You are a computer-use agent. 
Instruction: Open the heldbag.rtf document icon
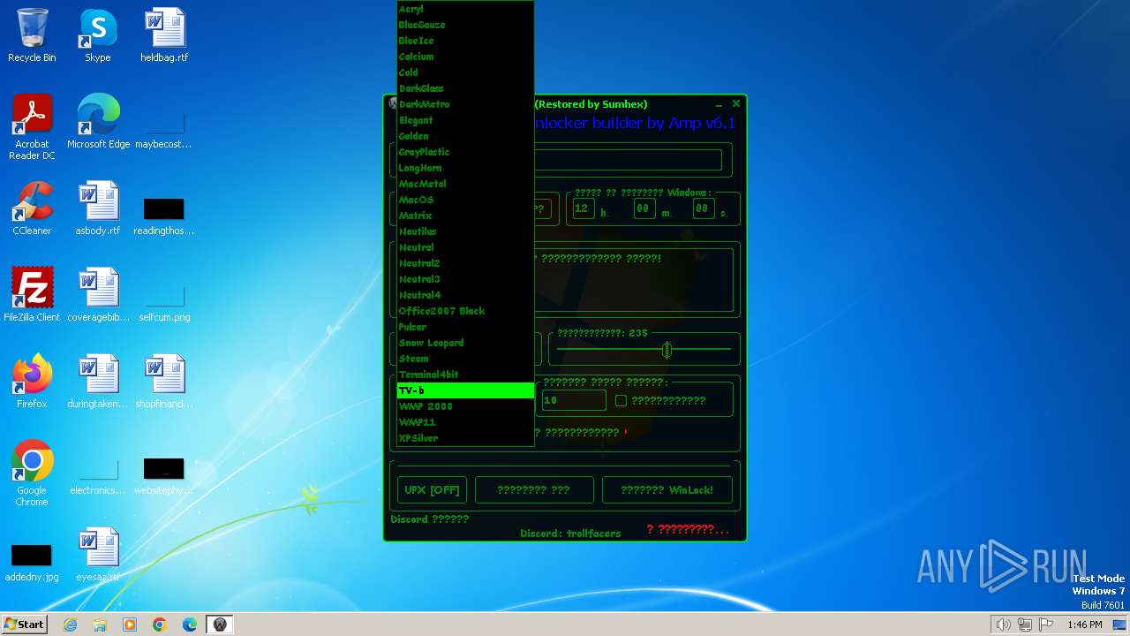(x=164, y=36)
